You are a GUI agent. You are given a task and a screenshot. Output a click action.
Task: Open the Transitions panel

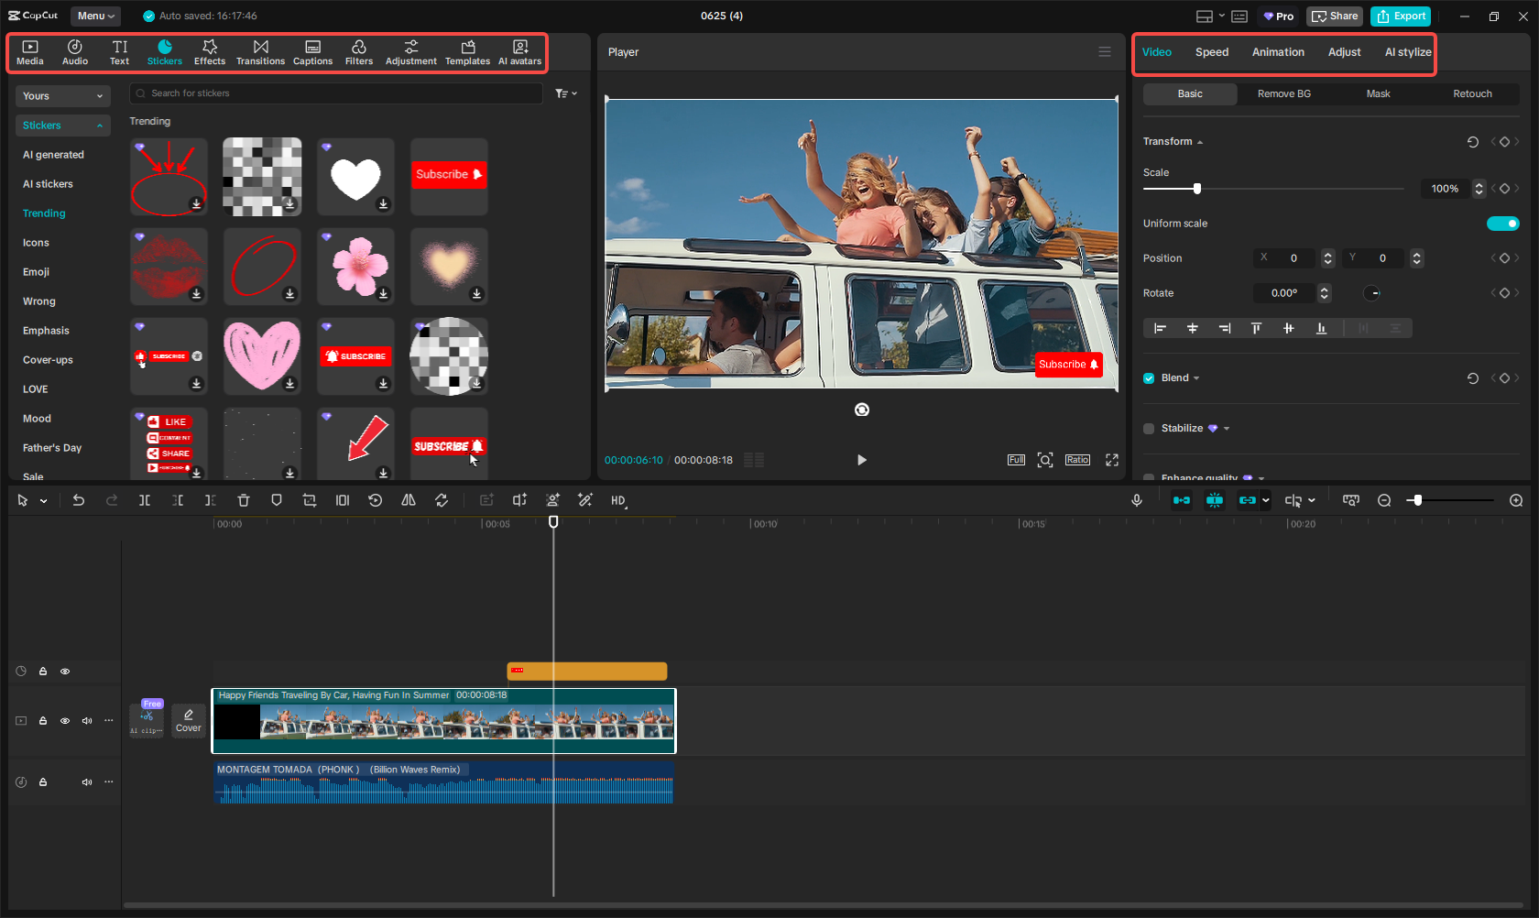tap(260, 52)
